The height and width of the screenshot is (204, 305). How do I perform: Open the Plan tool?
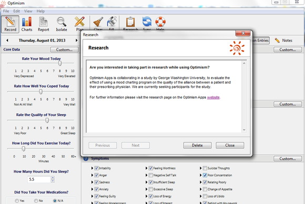(x=80, y=23)
